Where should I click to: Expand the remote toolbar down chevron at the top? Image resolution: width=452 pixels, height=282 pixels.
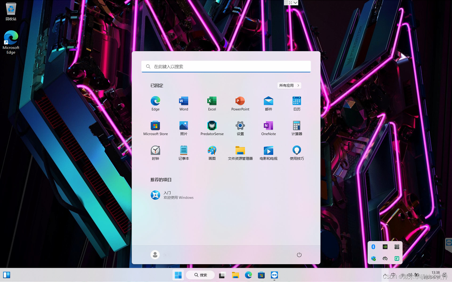tap(295, 3)
